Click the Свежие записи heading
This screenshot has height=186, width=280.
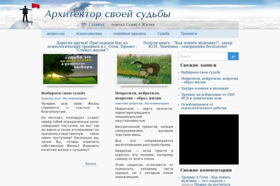198,65
